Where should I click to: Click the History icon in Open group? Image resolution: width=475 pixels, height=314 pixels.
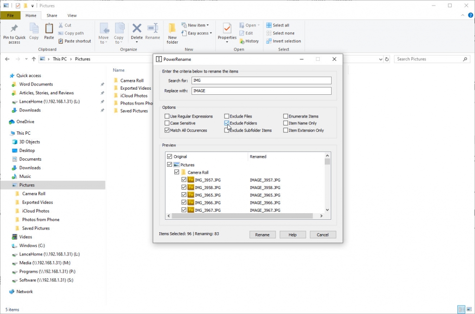point(249,41)
